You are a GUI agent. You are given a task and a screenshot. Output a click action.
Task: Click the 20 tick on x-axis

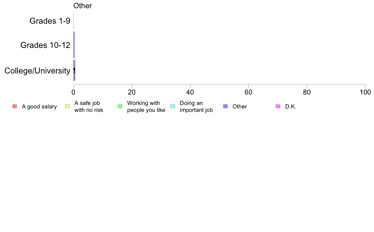[x=132, y=92]
